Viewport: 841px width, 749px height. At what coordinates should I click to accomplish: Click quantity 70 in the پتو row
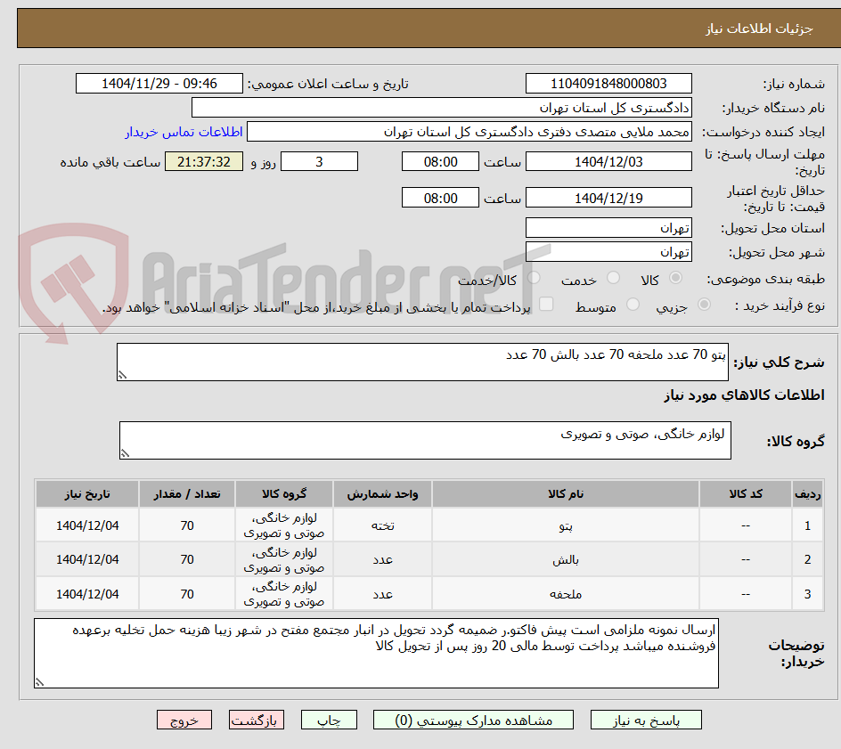coord(187,525)
